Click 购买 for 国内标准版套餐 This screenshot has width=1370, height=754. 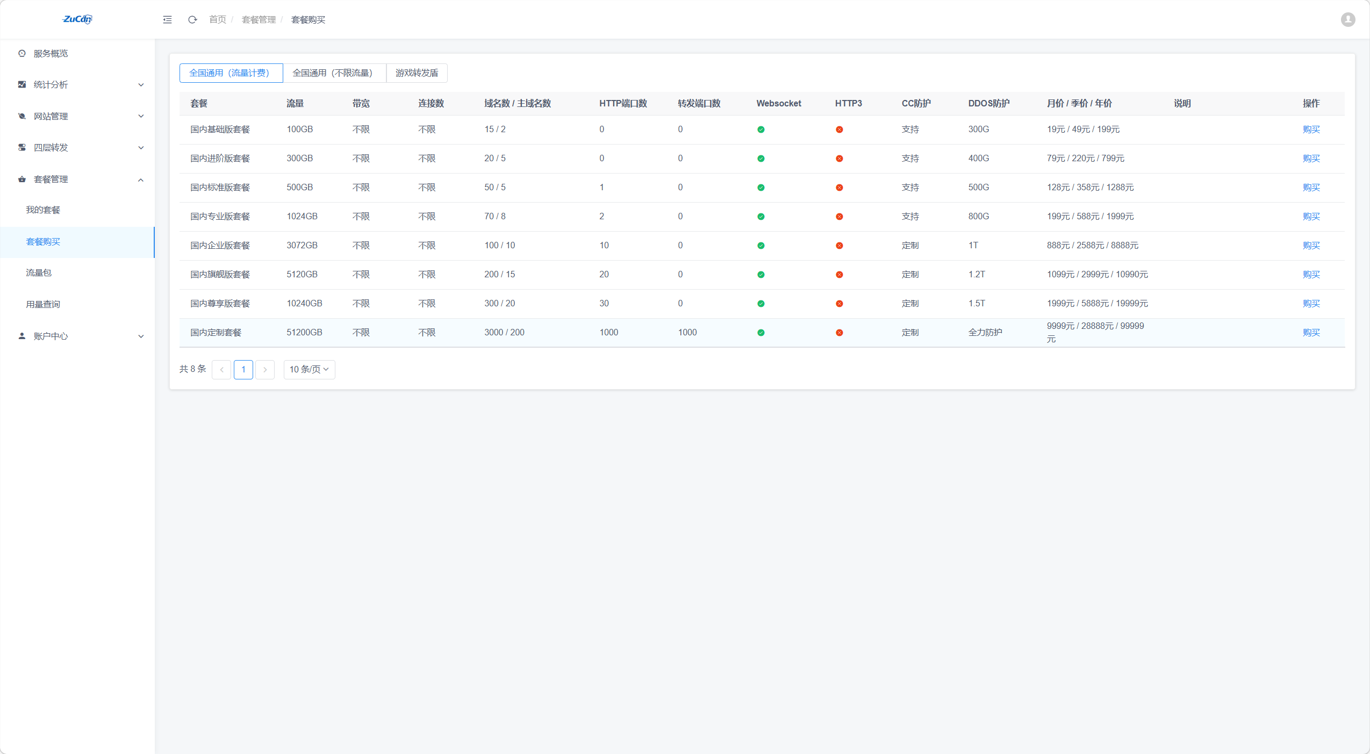coord(1311,188)
